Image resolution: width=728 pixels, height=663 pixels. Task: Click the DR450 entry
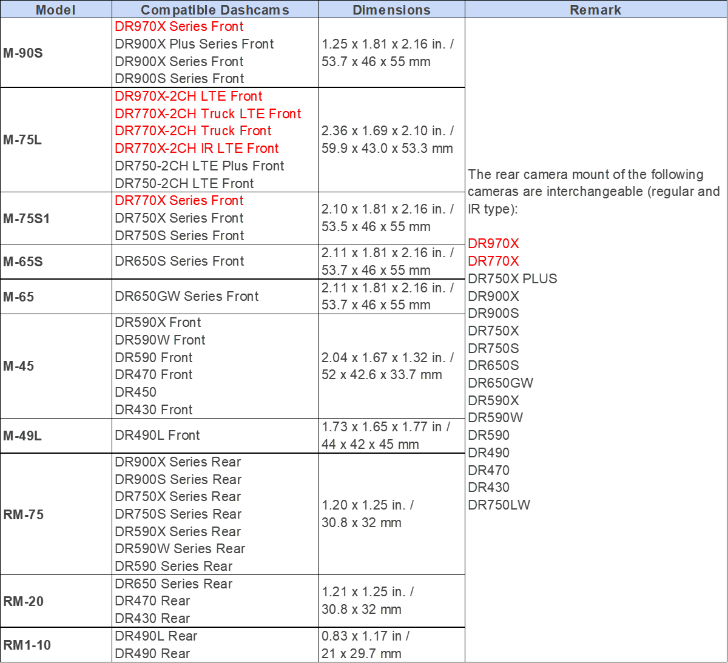point(136,392)
